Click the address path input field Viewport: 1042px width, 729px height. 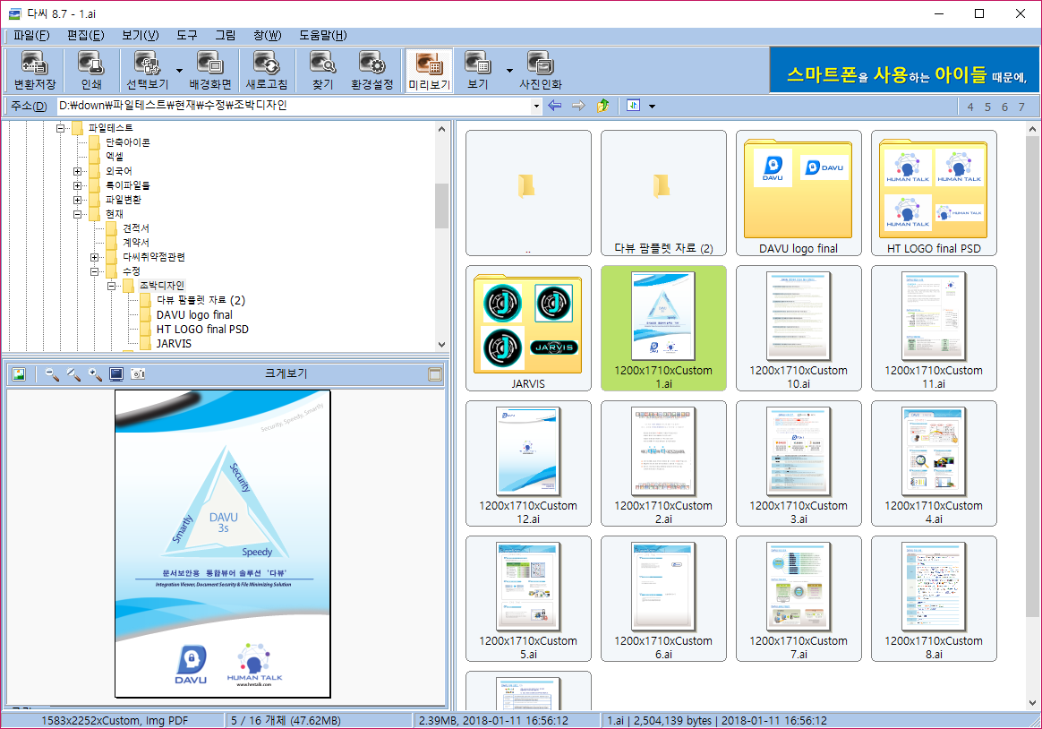293,106
